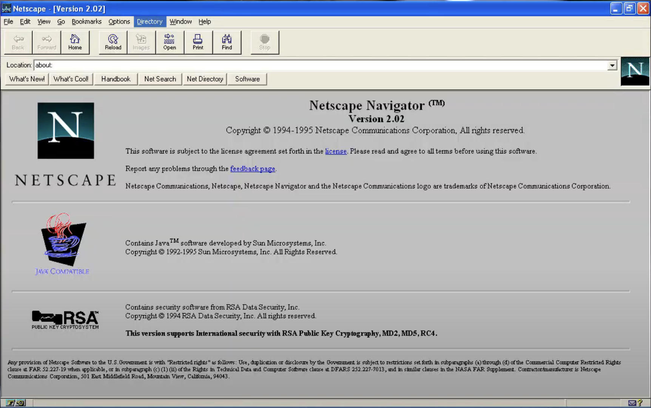Click the mail envelope icon in status bar

[x=632, y=403]
